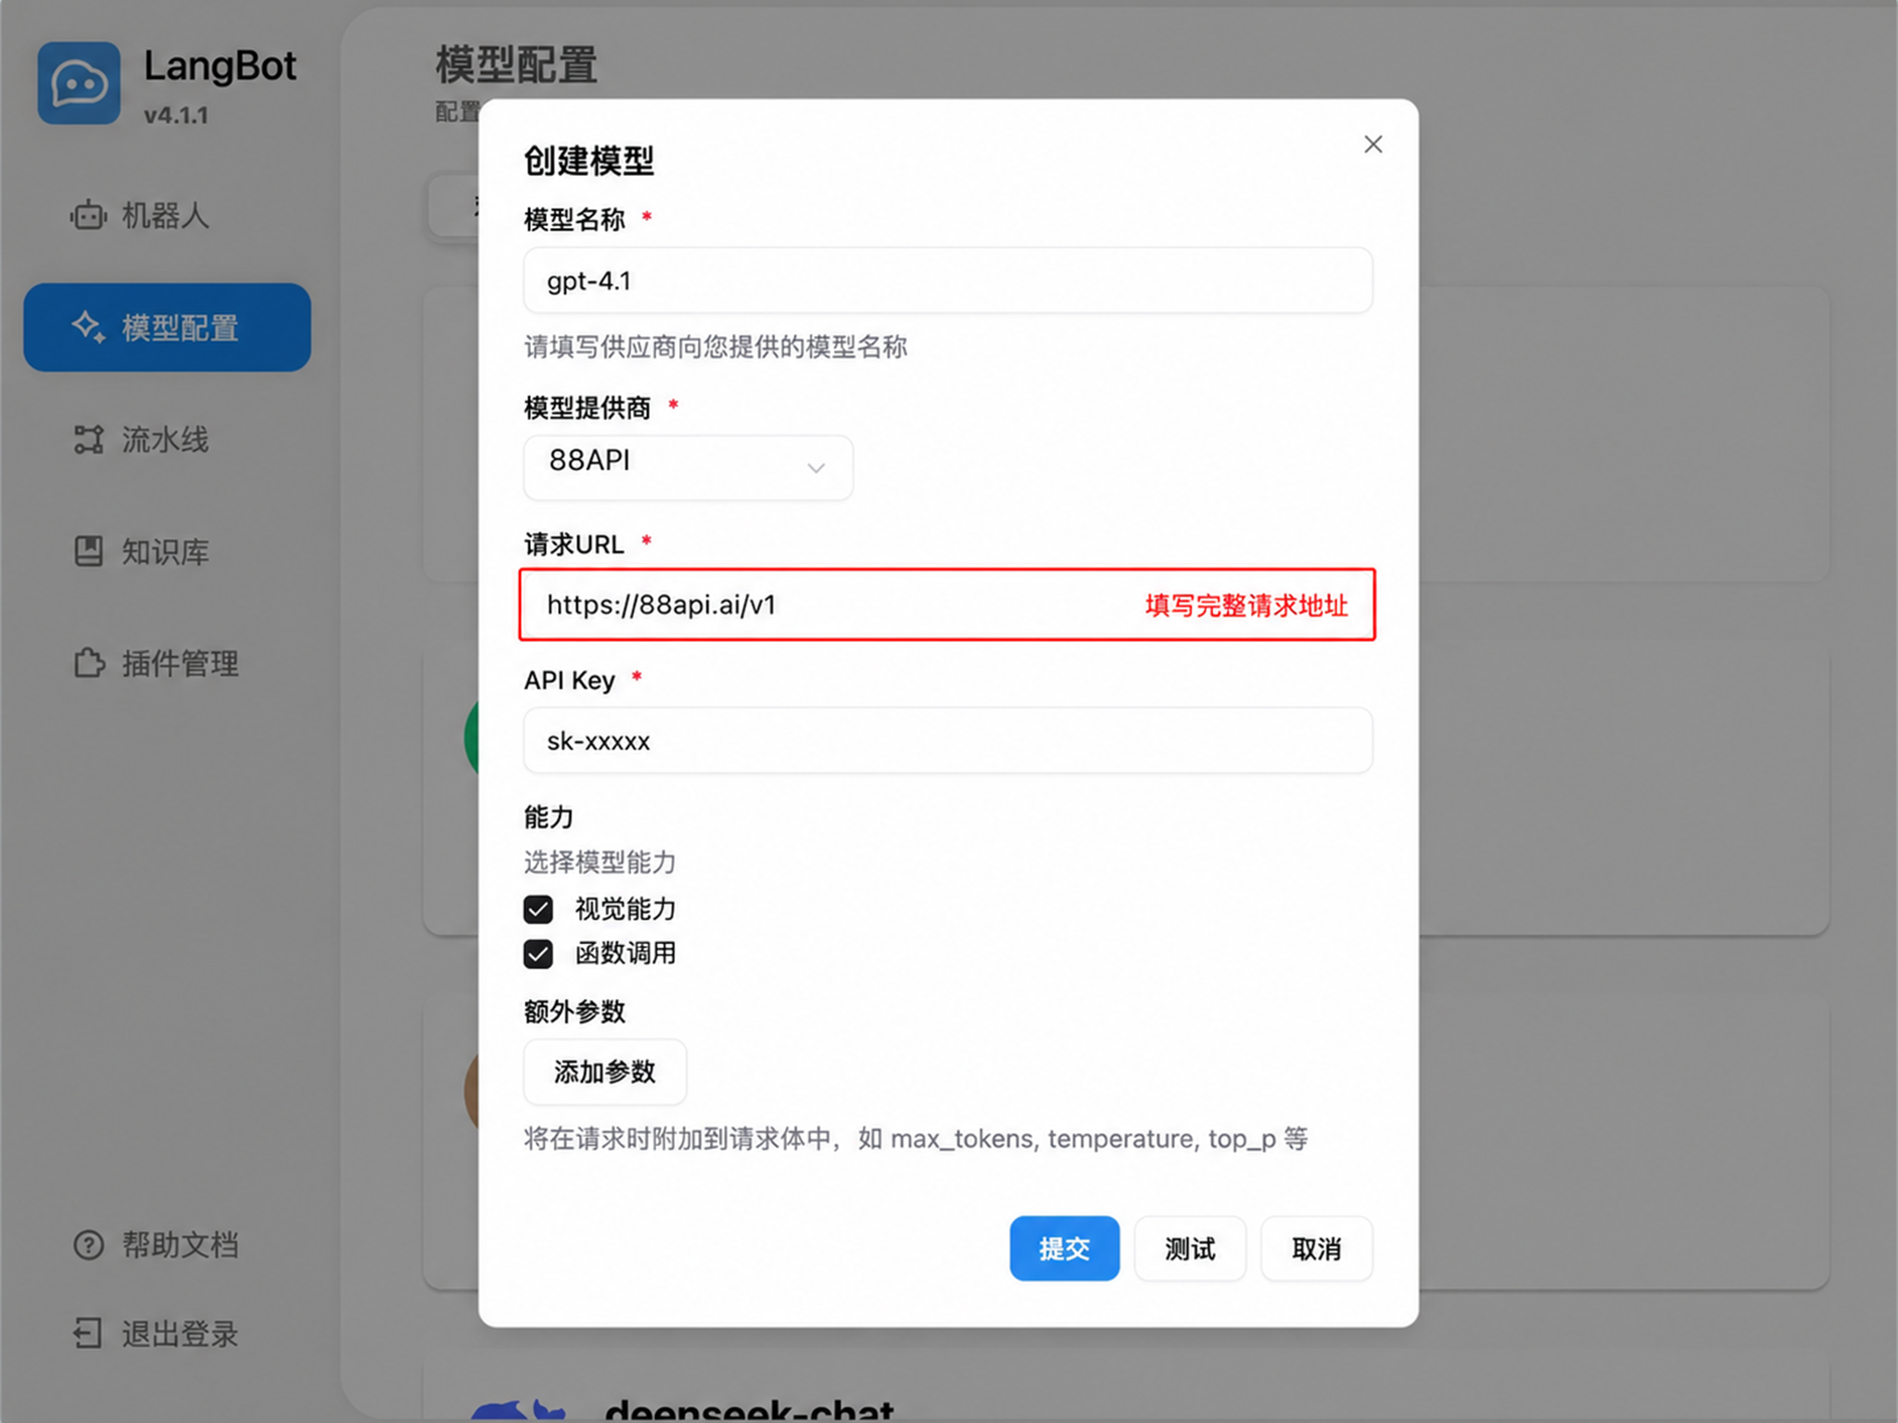Click the pipeline icon beside 流水线

click(88, 439)
